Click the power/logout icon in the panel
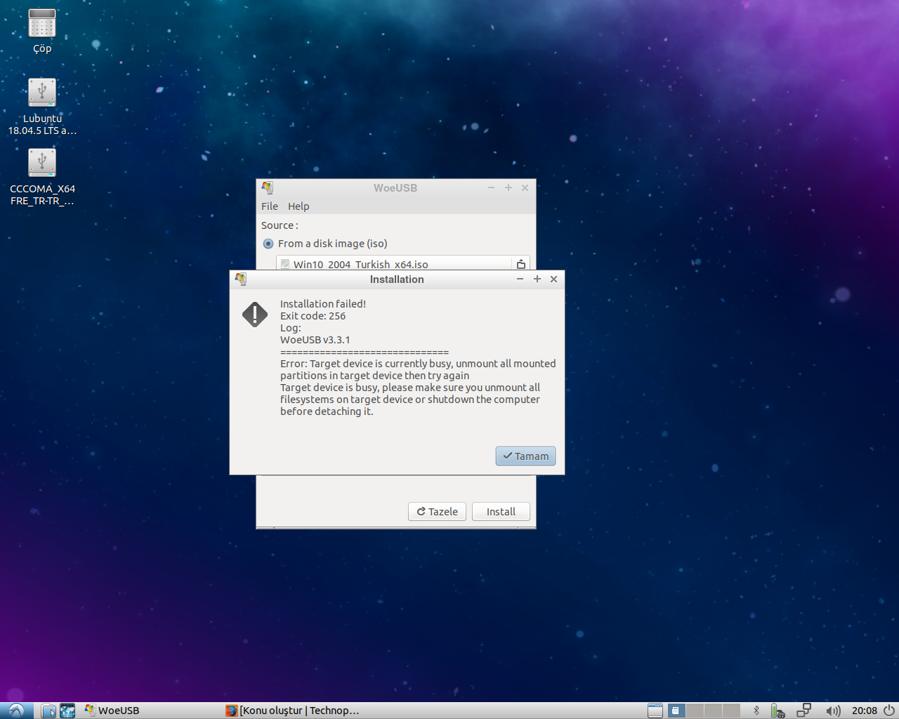899x719 pixels. pyautogui.click(x=889, y=711)
